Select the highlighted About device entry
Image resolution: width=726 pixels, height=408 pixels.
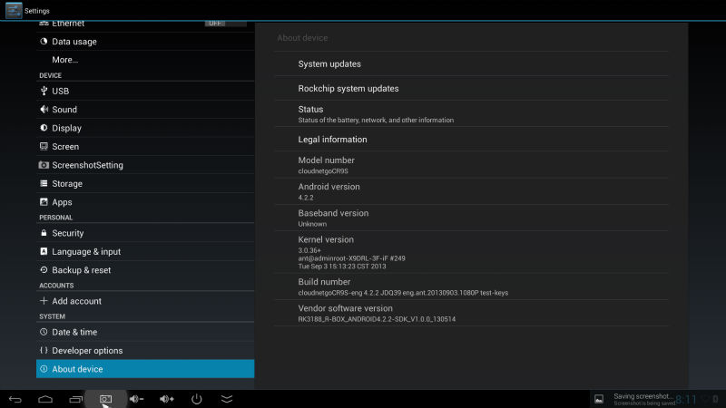(145, 369)
